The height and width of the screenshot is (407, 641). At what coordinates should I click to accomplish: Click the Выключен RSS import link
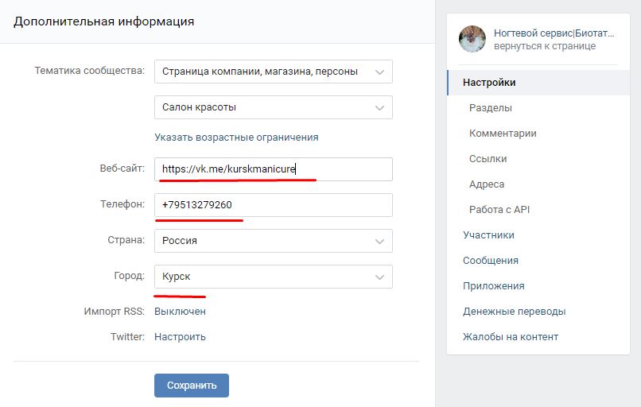point(180,312)
